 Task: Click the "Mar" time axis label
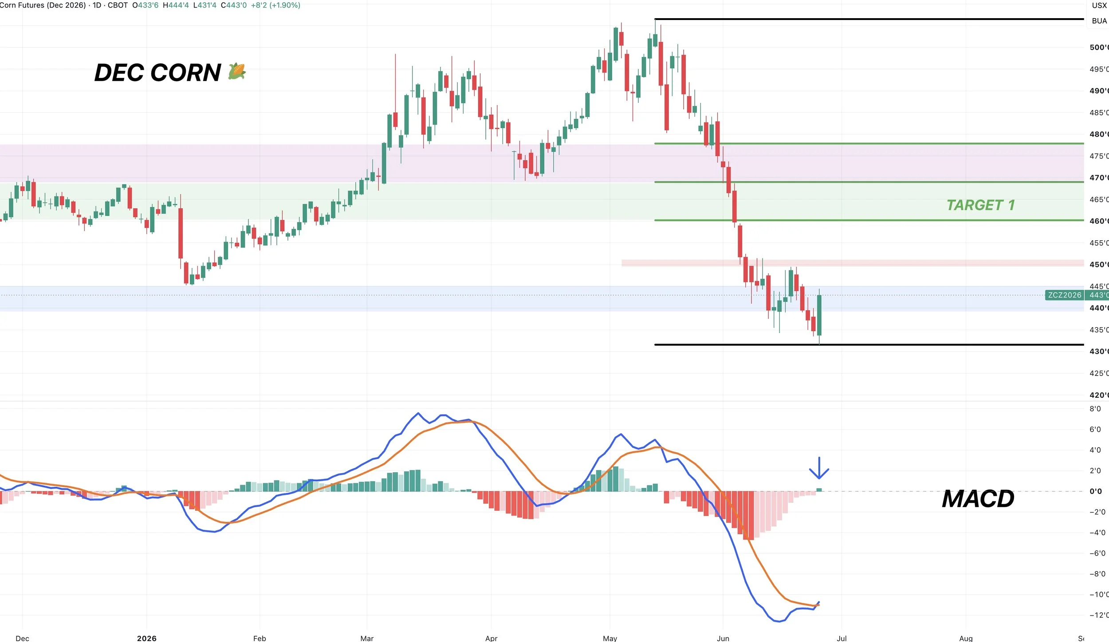click(367, 638)
